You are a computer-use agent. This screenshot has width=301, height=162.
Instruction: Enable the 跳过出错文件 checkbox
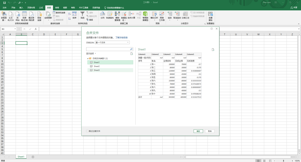point(87,131)
